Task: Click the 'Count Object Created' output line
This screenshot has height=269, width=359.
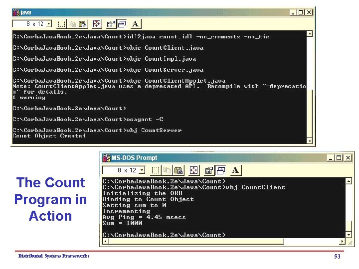Action: [x=49, y=135]
